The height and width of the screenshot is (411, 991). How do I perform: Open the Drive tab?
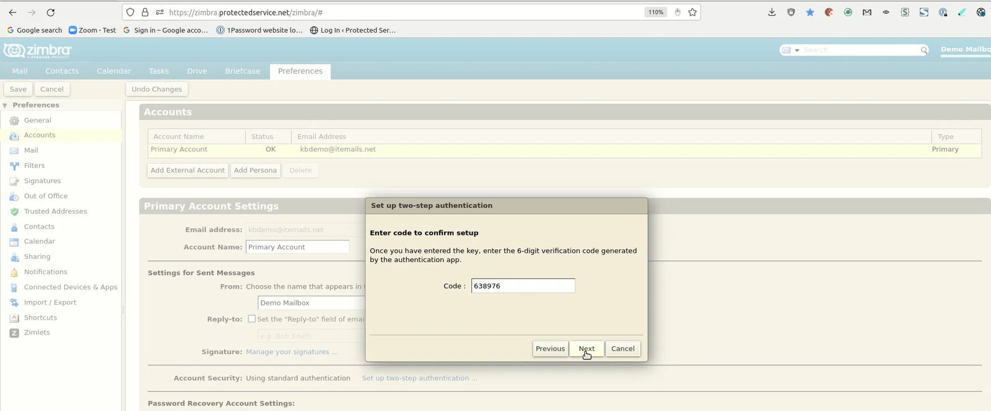coord(197,71)
